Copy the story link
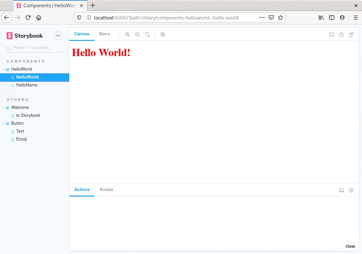Viewport: 362px width, 254px height. tap(351, 34)
